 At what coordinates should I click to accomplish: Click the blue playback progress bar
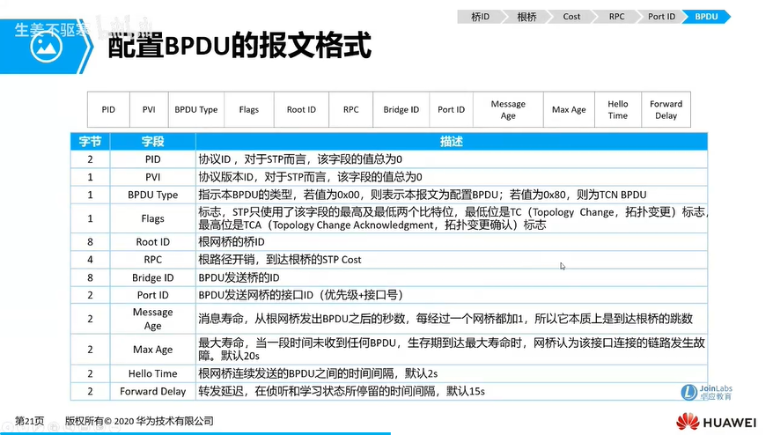tap(195, 433)
